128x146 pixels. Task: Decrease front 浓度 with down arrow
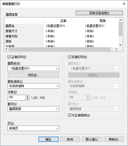(27, 99)
